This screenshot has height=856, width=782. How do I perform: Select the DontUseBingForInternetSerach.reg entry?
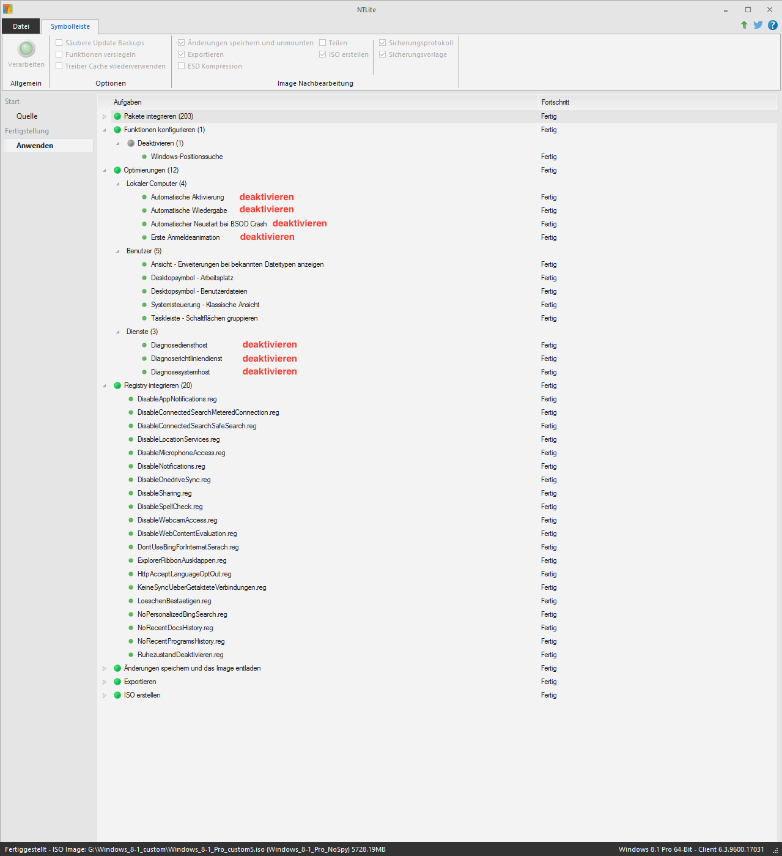click(188, 547)
